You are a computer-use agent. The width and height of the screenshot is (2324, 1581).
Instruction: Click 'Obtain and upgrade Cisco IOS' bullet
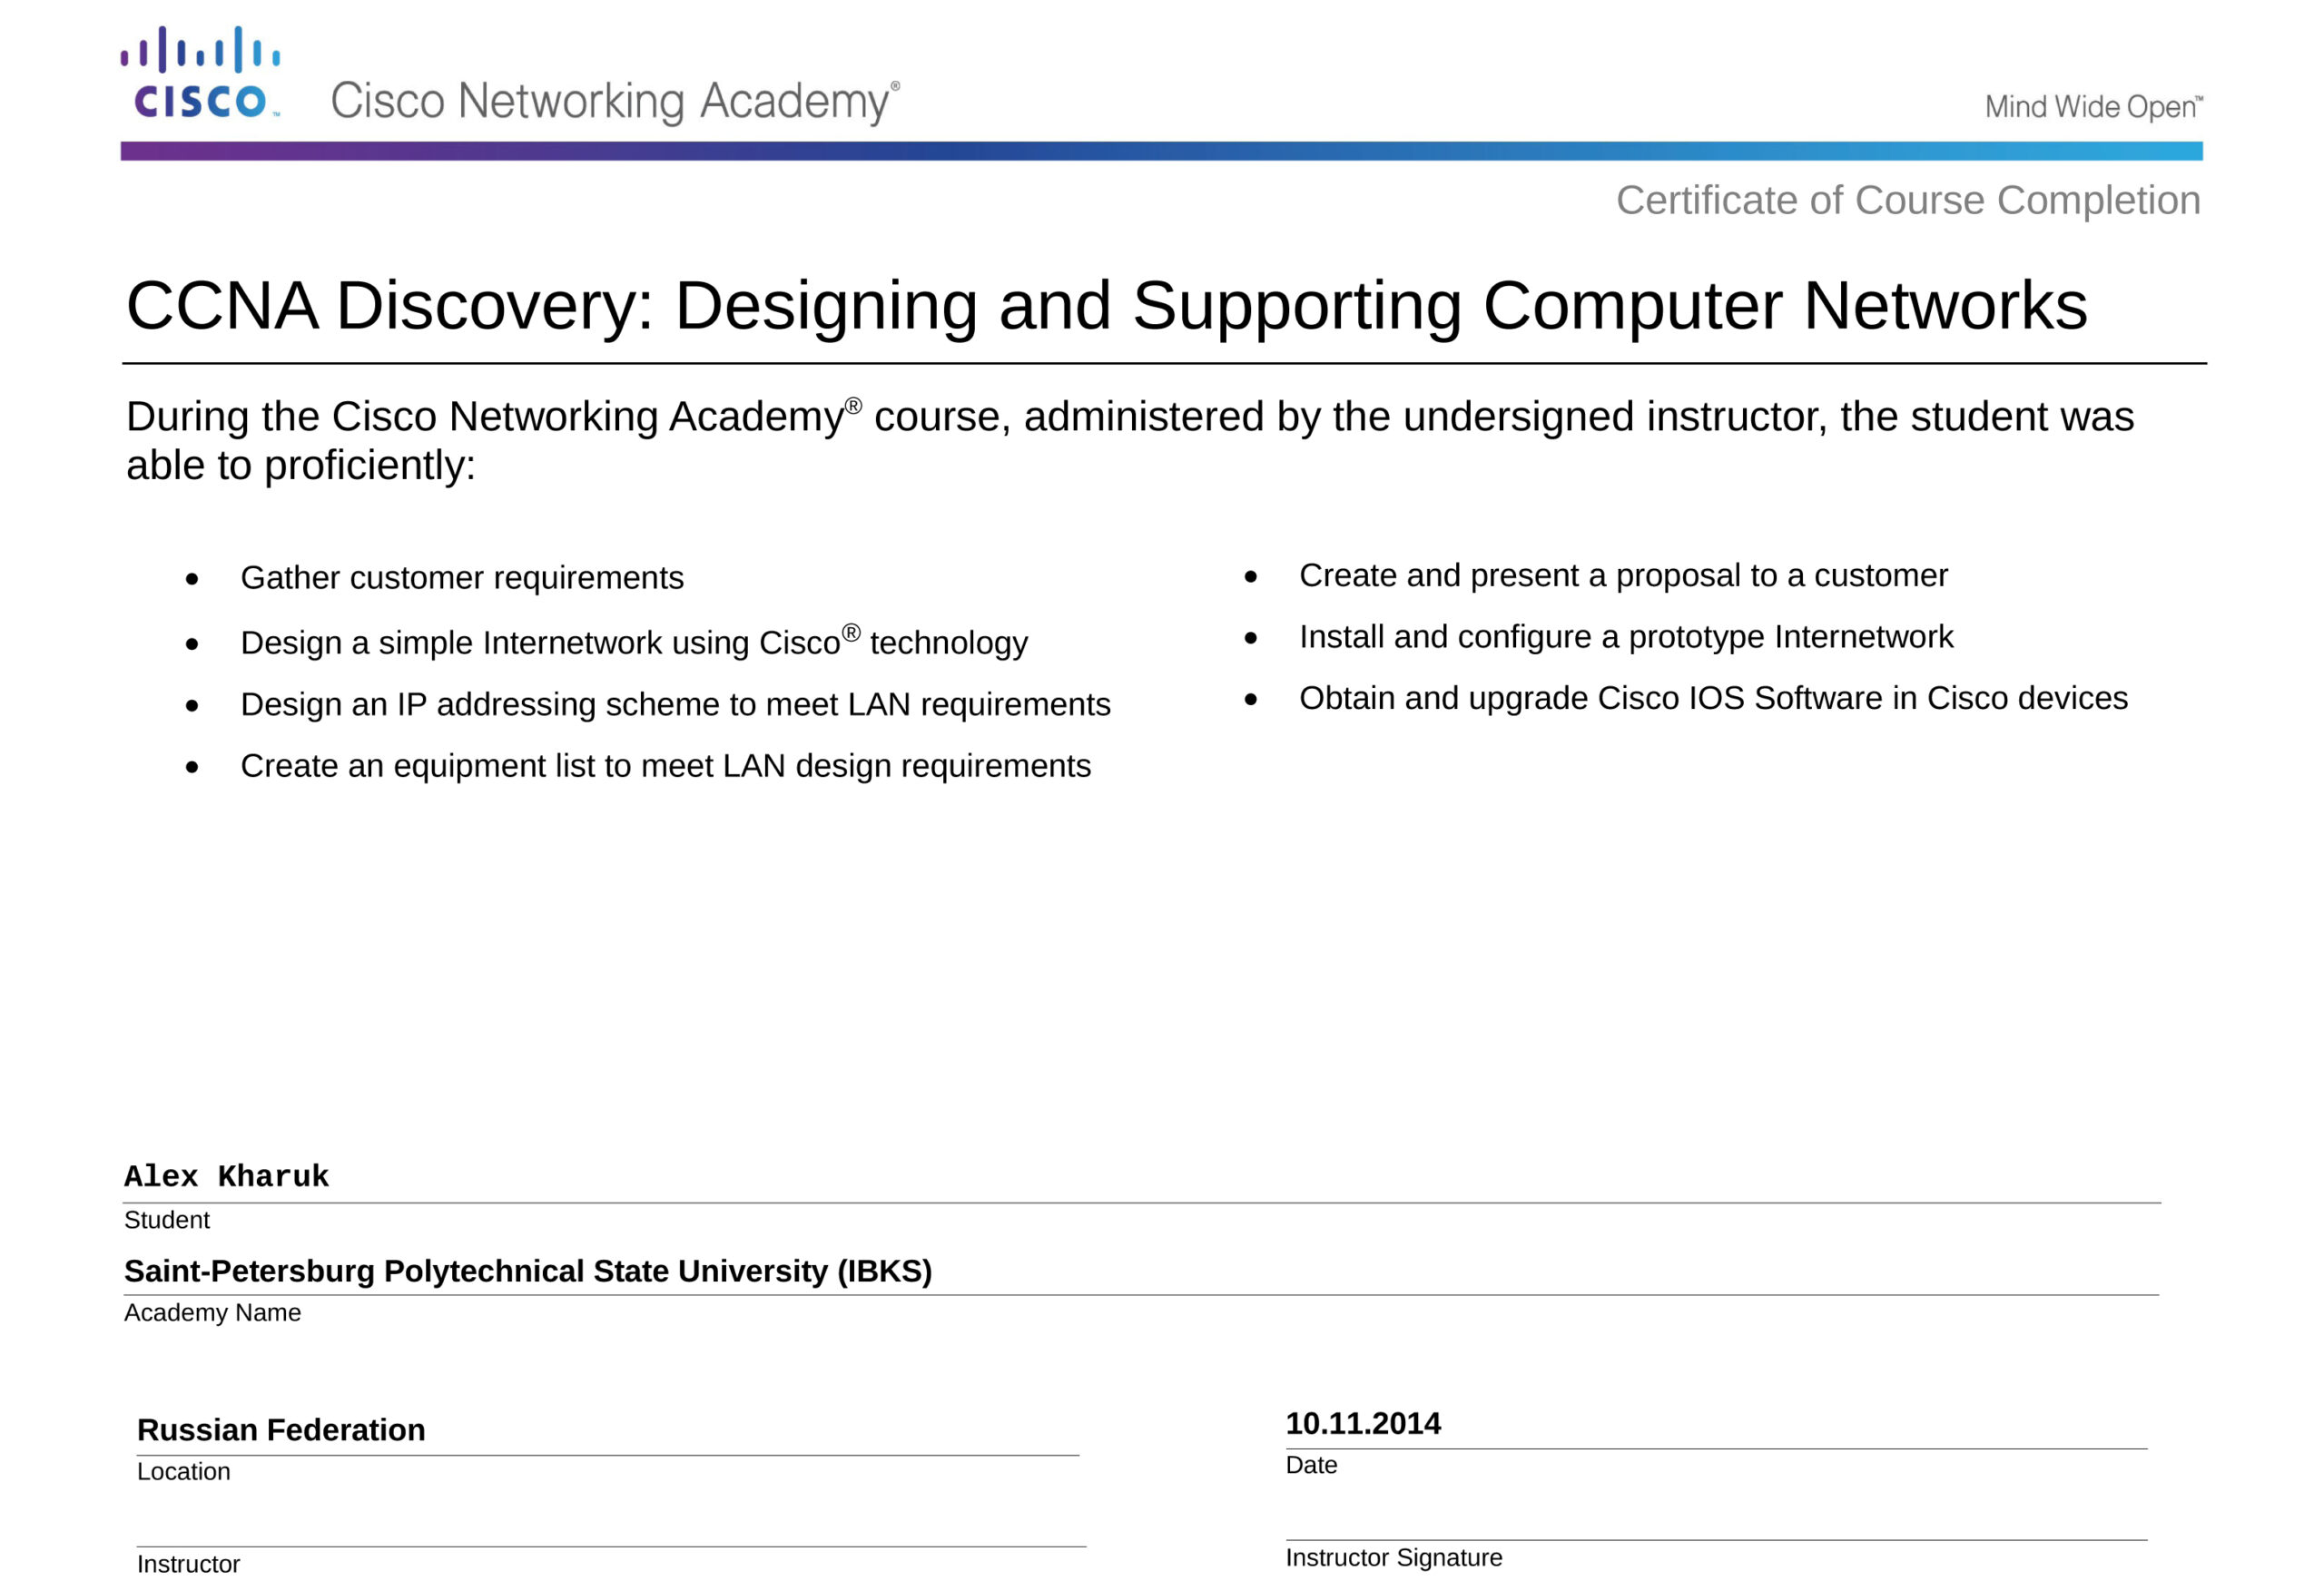(x=1713, y=698)
